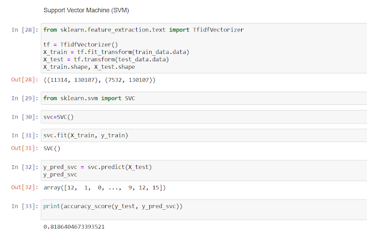Edit the print(accuracy_score) code cell

tap(201, 207)
